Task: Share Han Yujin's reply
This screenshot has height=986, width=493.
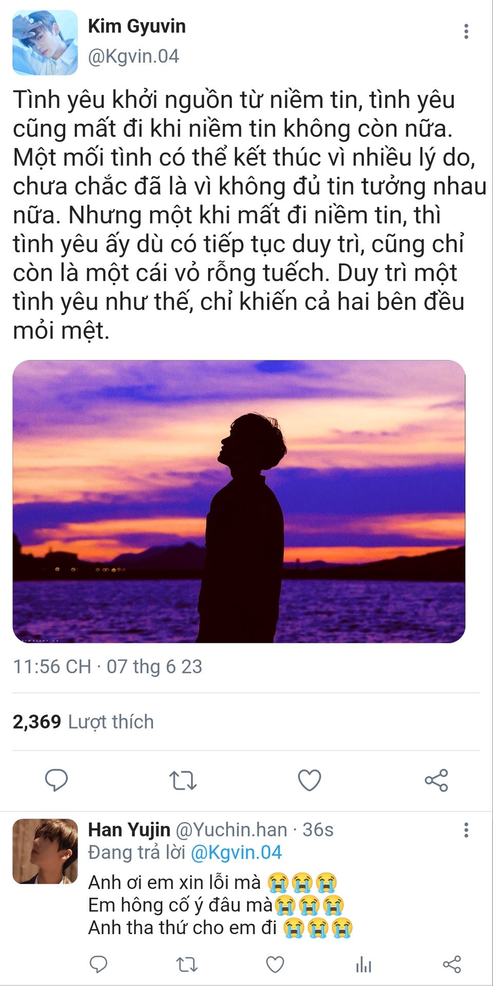Action: click(451, 964)
